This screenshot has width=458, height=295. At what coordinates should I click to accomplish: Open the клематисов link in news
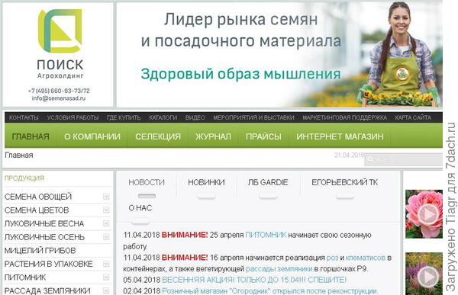point(366,258)
